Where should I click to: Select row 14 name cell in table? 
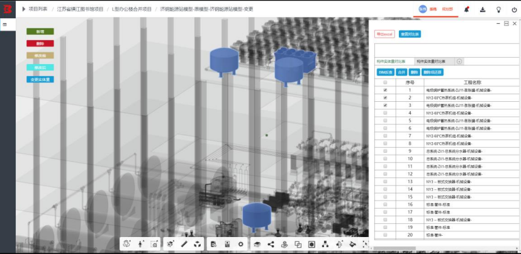[x=472, y=189]
